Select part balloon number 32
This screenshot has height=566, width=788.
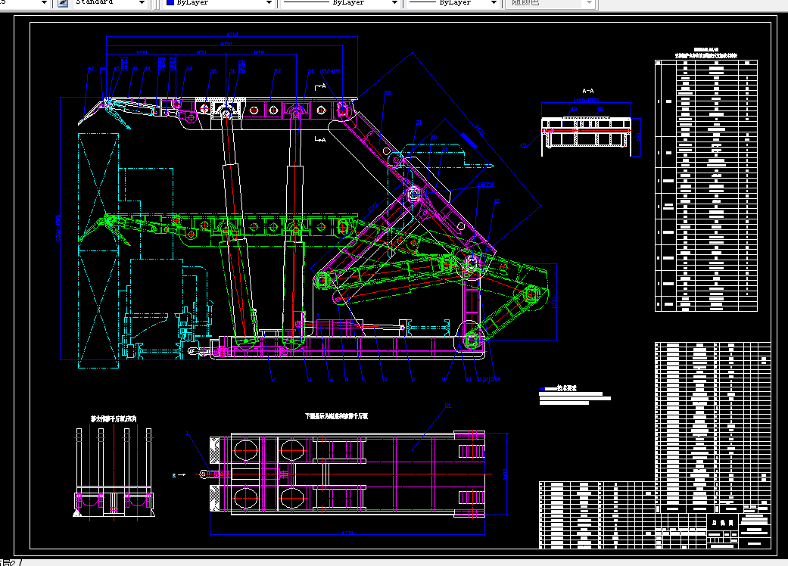point(213,71)
